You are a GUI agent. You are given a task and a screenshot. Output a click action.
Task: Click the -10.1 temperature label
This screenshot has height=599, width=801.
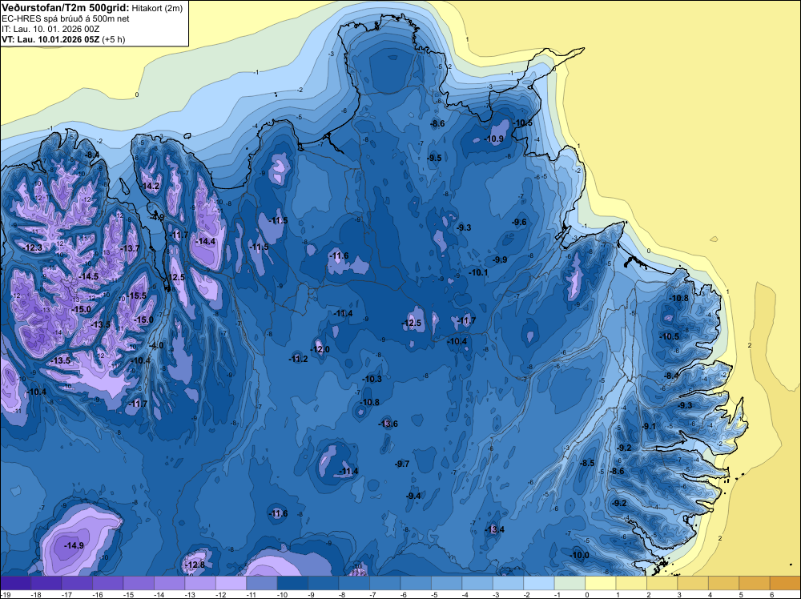point(479,273)
